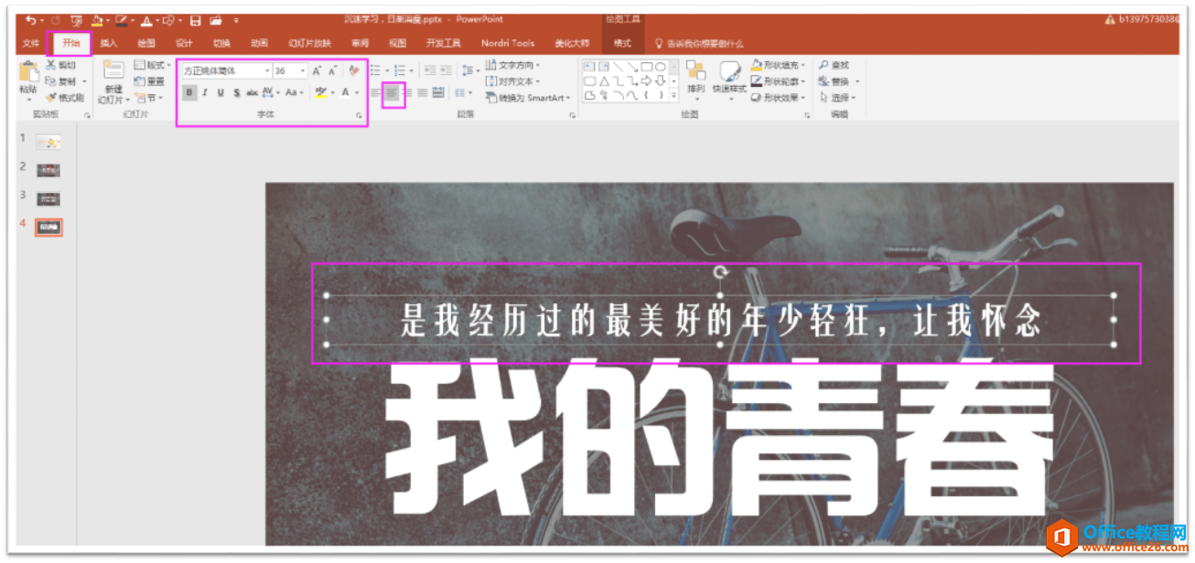Open the font size dropdown showing 36

[303, 70]
